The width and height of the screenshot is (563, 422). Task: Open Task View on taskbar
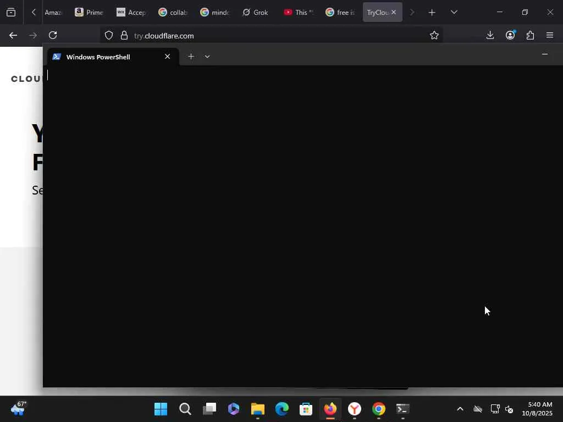pos(209,409)
